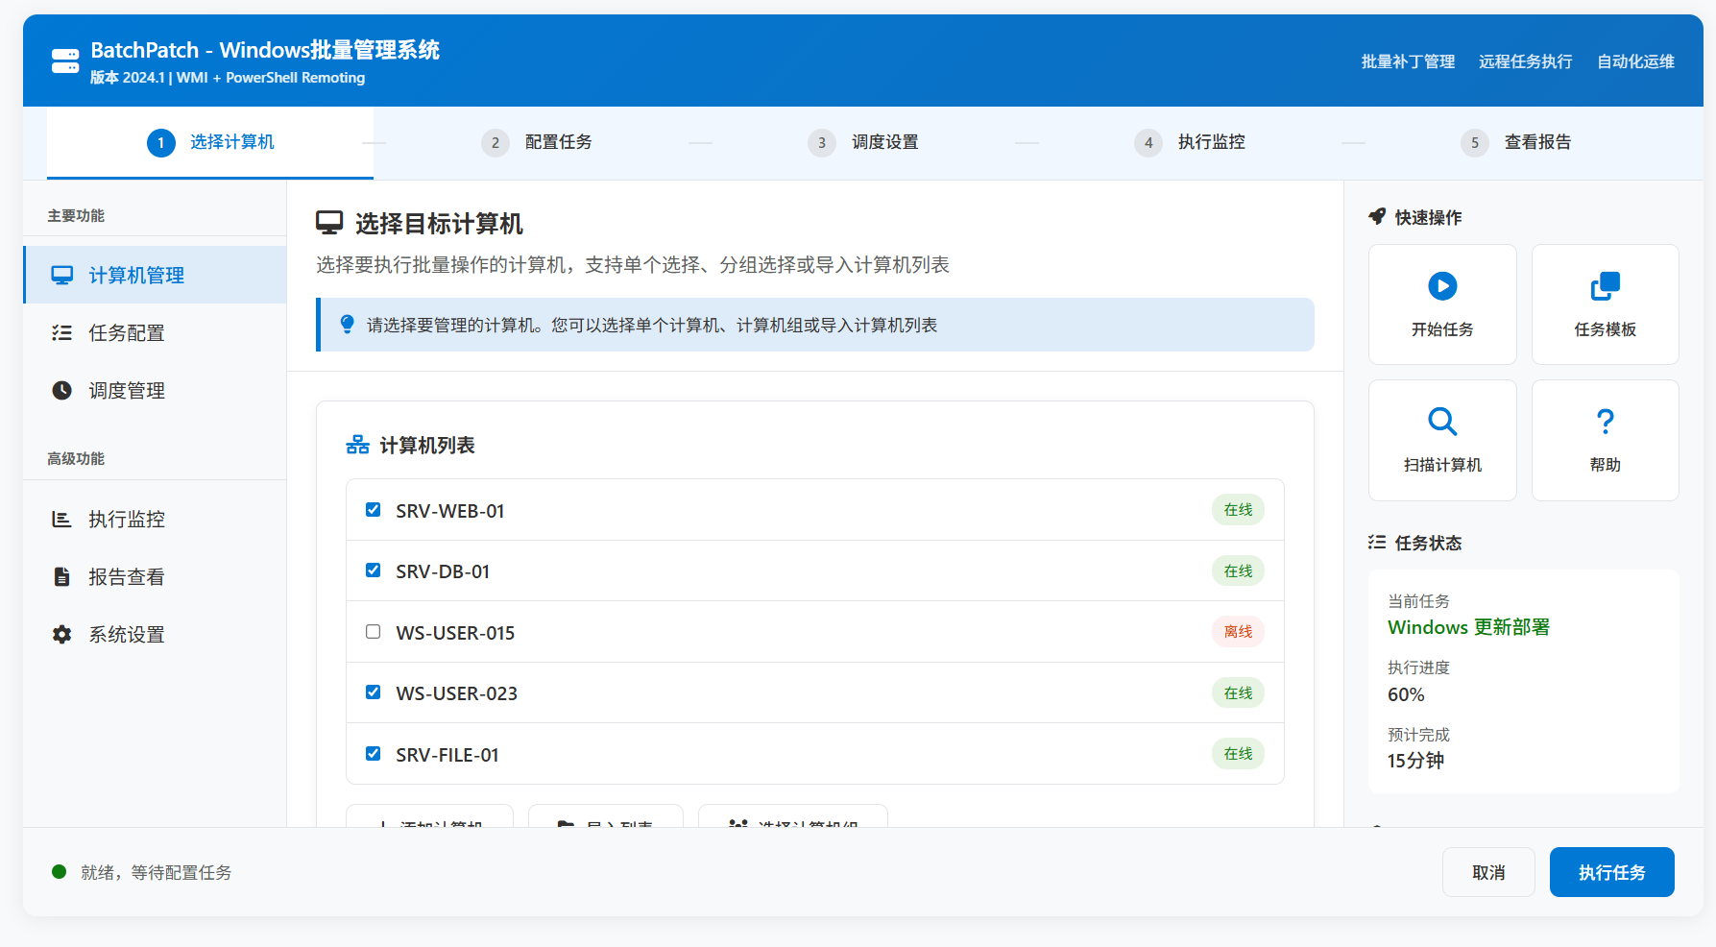The height and width of the screenshot is (947, 1716).
Task: Open 计算机管理 in the sidebar
Action: [155, 276]
